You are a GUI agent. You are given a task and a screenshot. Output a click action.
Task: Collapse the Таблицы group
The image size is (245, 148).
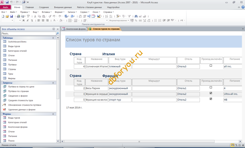coord(53,38)
